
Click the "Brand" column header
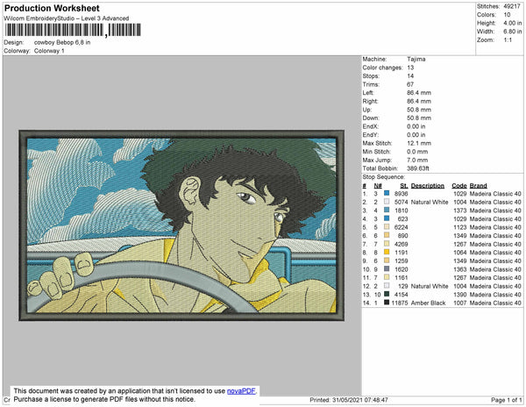(479, 186)
